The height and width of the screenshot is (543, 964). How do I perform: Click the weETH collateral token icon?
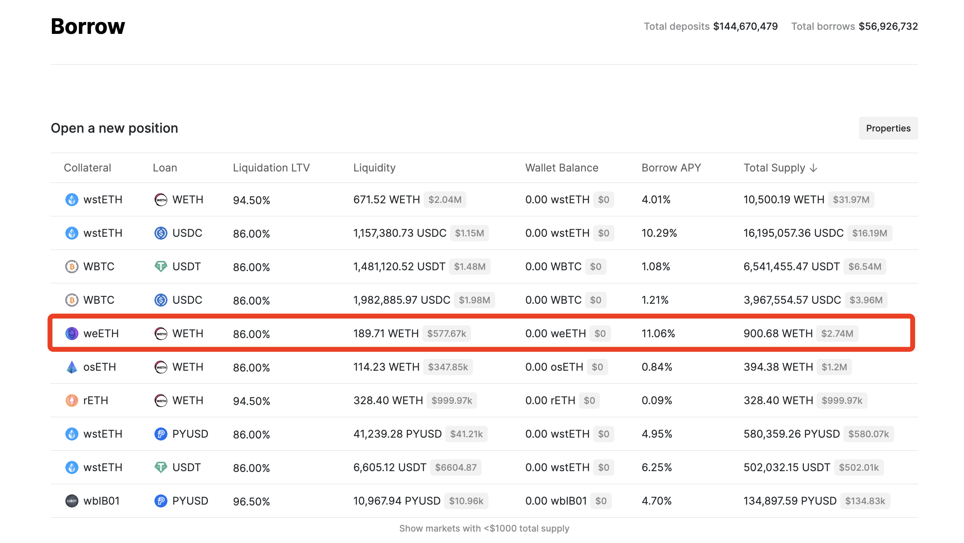[72, 334]
